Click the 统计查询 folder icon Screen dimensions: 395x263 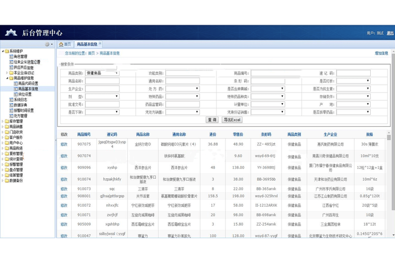7,159
